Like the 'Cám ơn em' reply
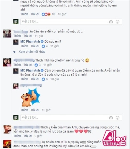 tap(24, 79)
